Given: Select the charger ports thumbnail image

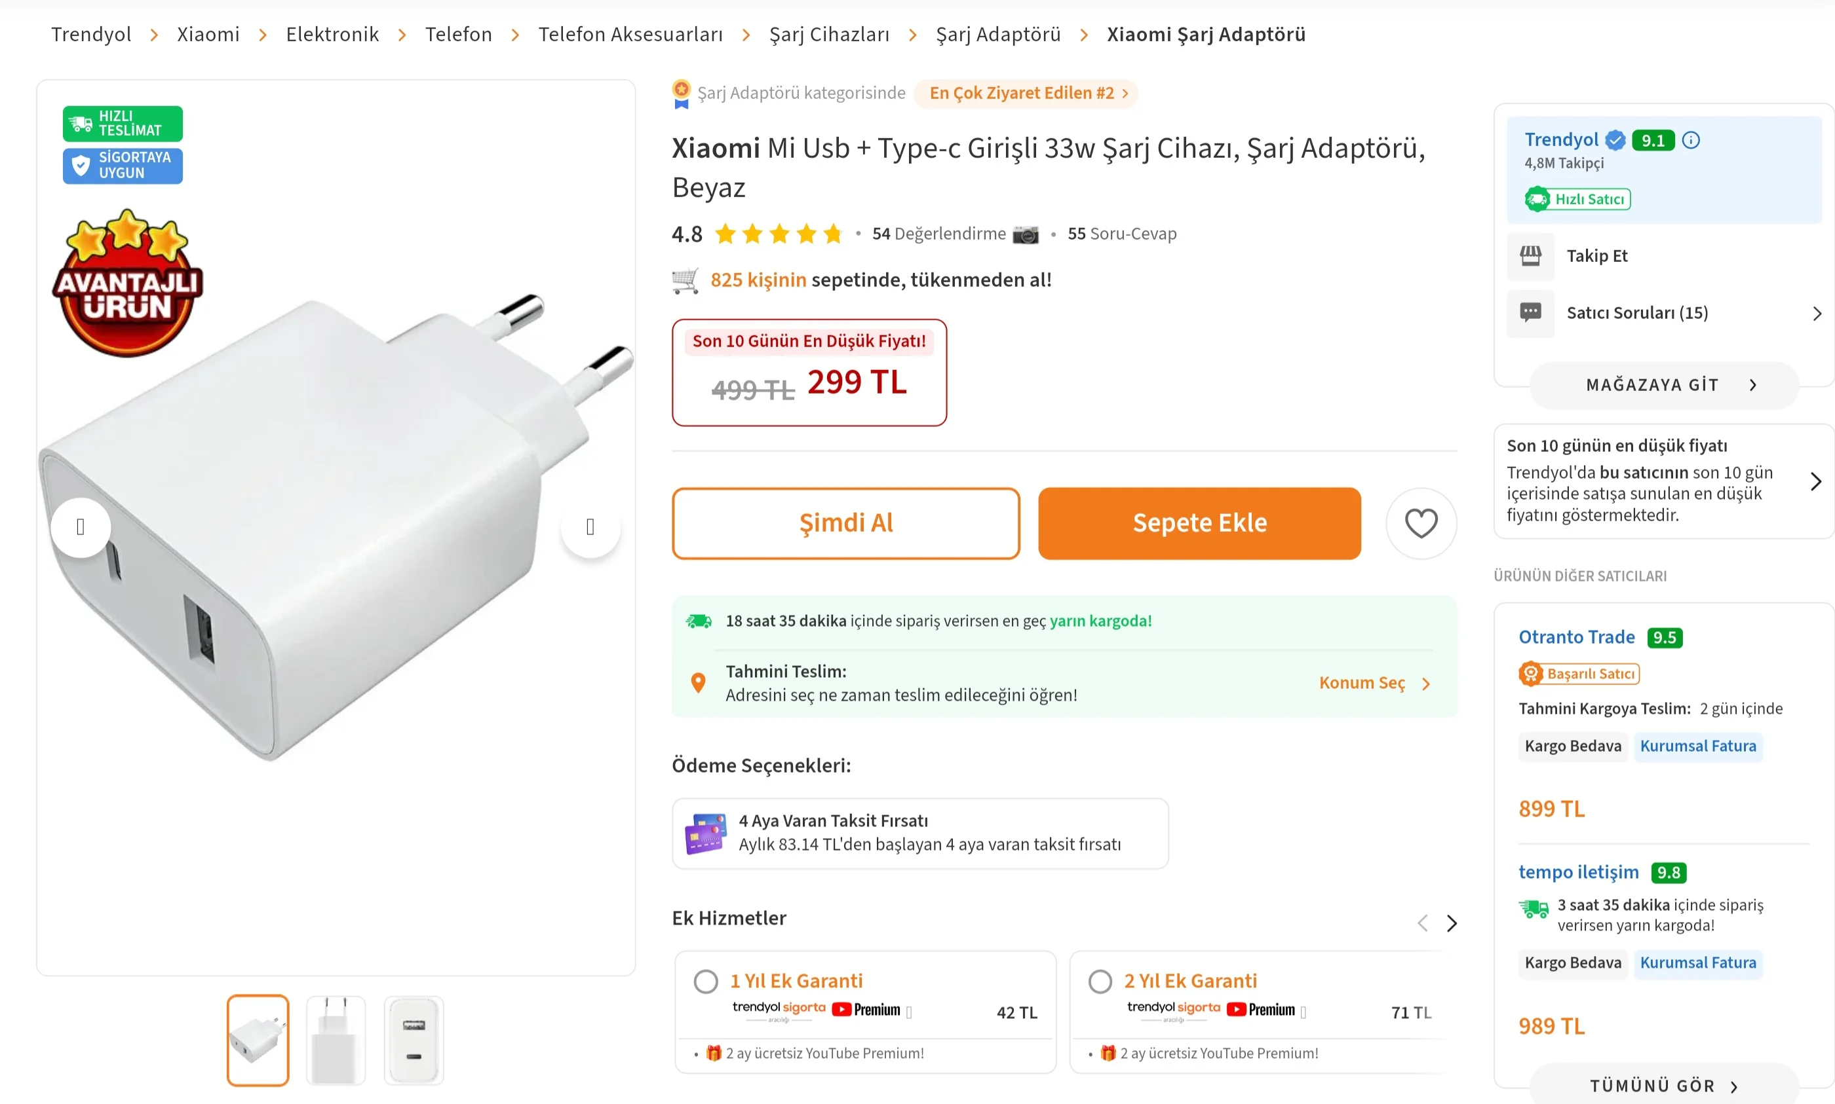Looking at the screenshot, I should pyautogui.click(x=414, y=1040).
